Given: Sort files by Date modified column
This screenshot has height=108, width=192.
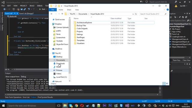Looking at the screenshot, I should [116, 19].
